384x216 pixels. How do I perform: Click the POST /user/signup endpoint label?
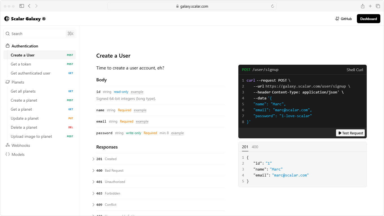[x=260, y=70]
